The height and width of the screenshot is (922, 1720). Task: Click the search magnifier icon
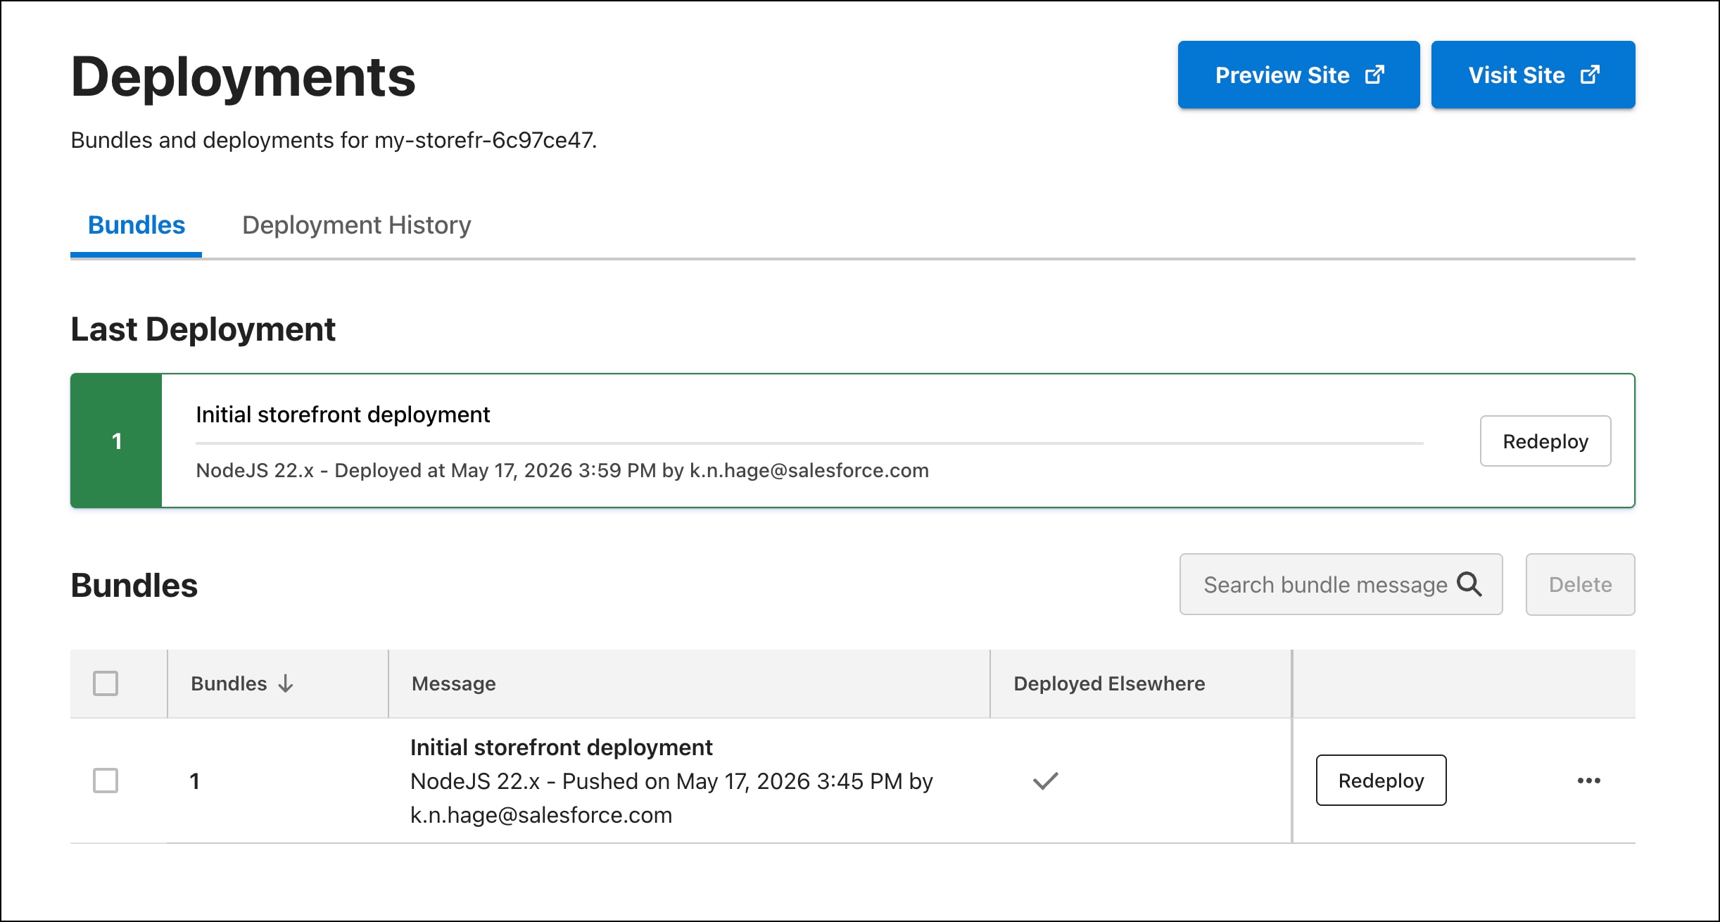pyautogui.click(x=1469, y=584)
